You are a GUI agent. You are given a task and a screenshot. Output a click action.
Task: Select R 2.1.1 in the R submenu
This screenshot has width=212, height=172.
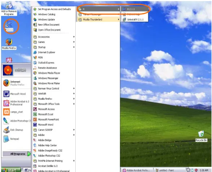point(135,9)
